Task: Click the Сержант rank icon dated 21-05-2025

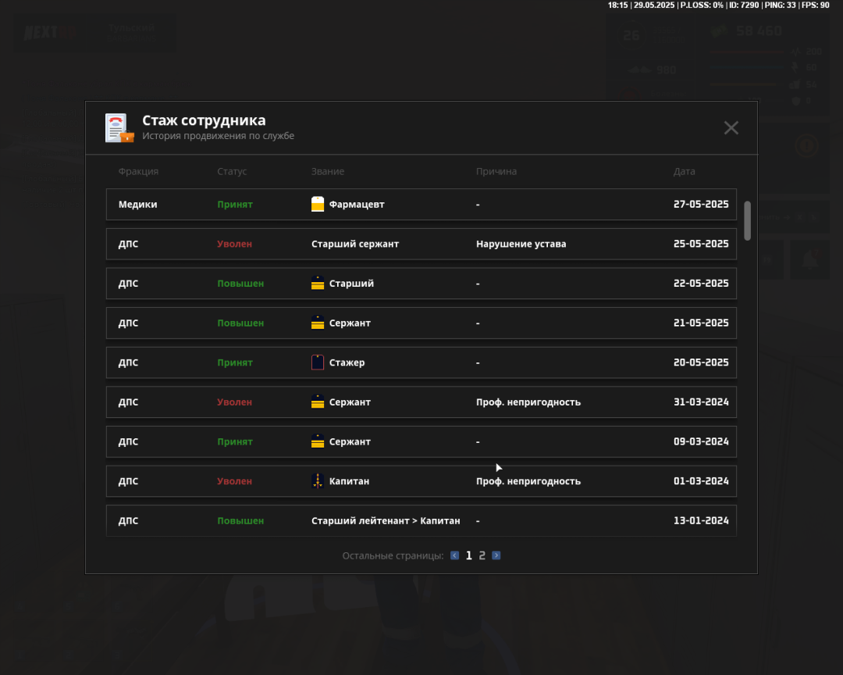Action: [x=317, y=323]
